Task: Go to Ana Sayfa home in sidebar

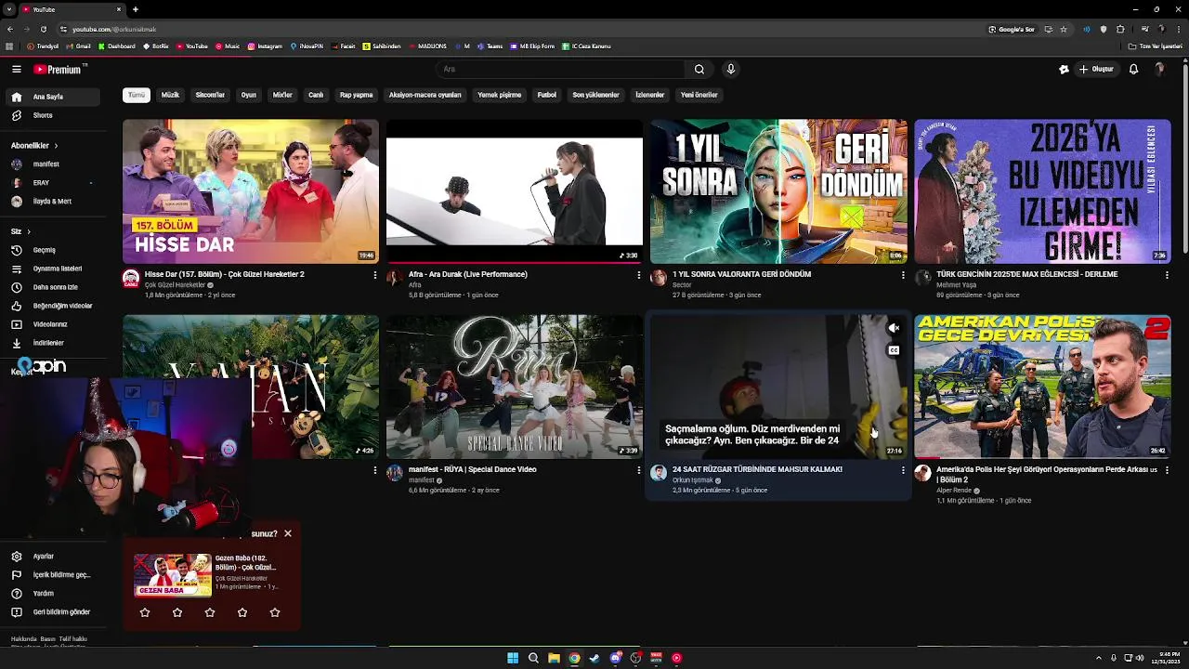Action: (x=53, y=97)
